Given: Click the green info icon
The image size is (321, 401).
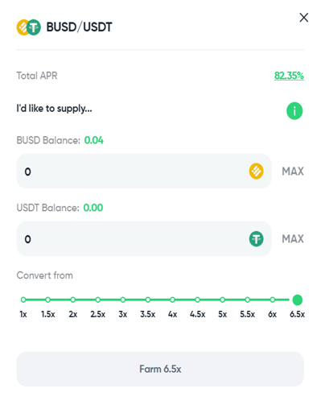Looking at the screenshot, I should pyautogui.click(x=294, y=111).
